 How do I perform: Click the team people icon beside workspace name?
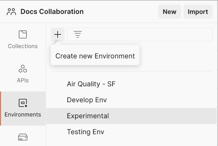pos(11,12)
